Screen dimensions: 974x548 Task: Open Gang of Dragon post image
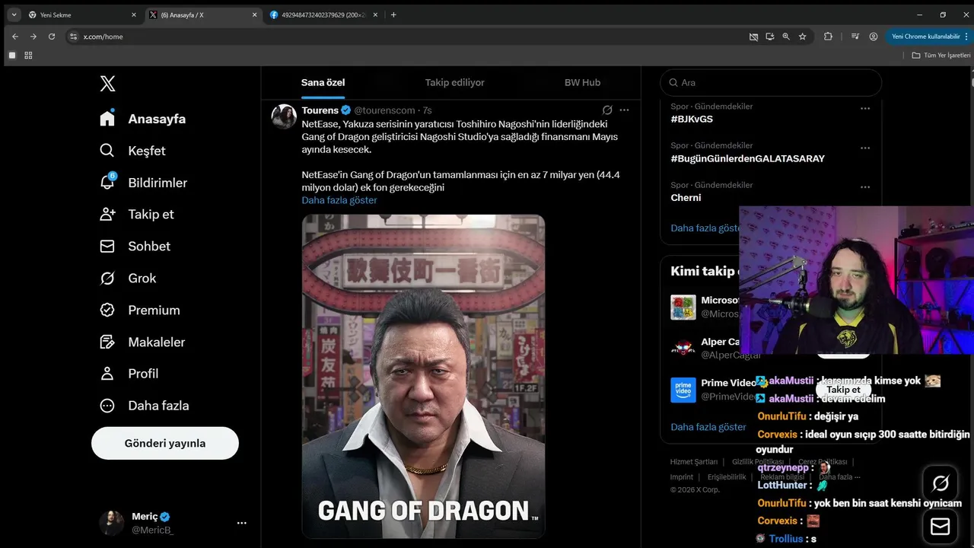pyautogui.click(x=423, y=376)
